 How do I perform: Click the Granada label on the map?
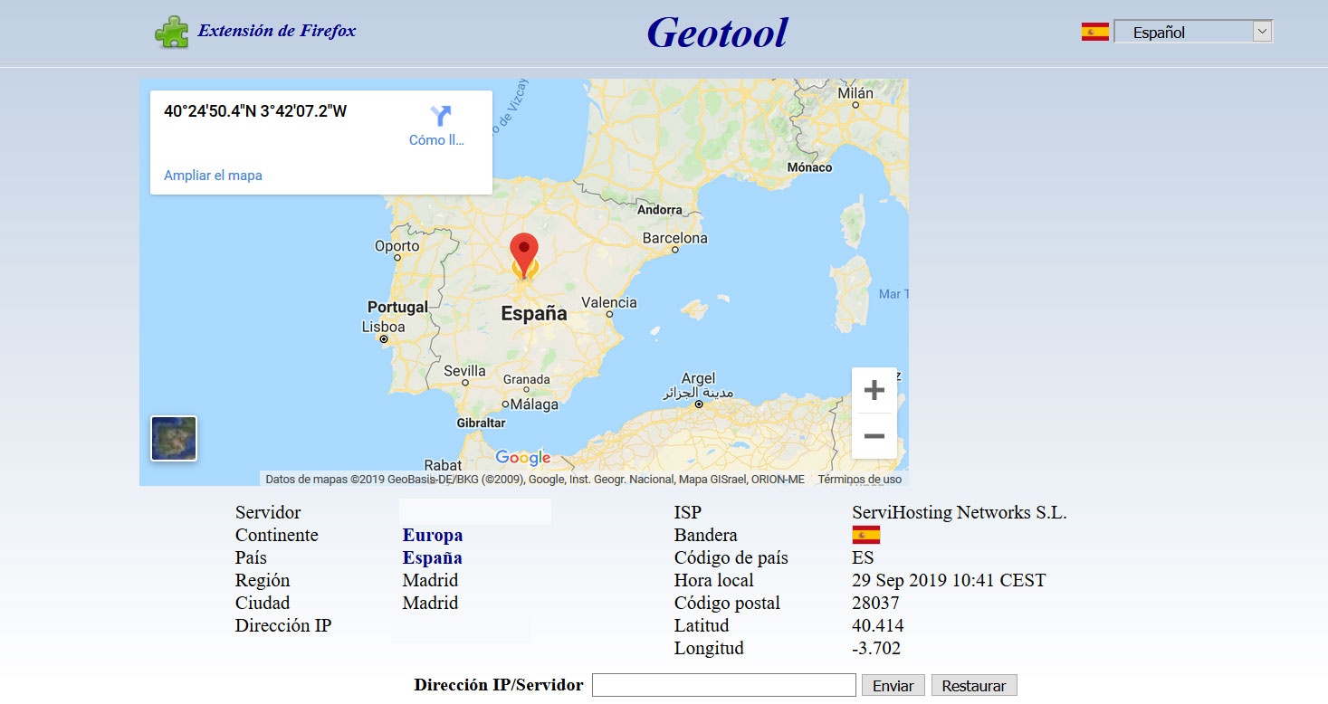(x=527, y=380)
